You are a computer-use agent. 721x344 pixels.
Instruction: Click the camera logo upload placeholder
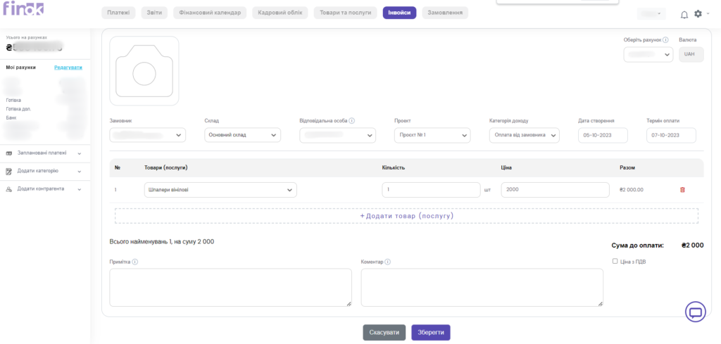(x=144, y=71)
